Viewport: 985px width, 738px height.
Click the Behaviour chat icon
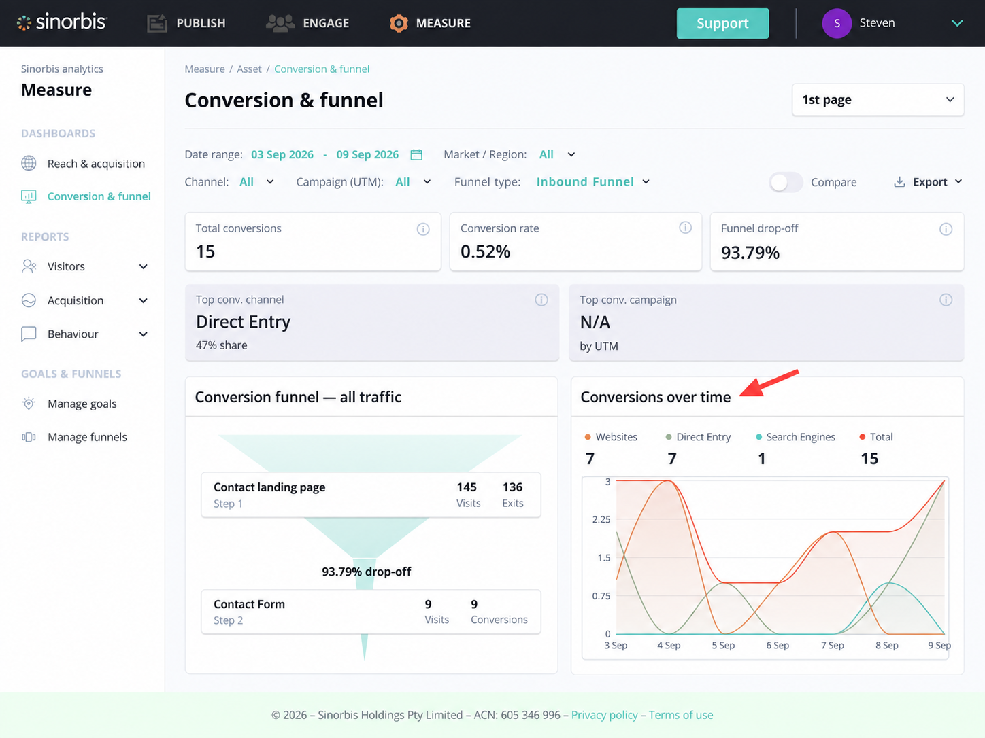[29, 334]
